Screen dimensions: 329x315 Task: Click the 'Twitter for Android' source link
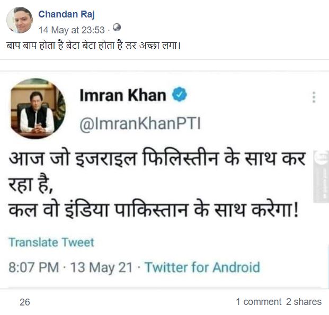(202, 267)
